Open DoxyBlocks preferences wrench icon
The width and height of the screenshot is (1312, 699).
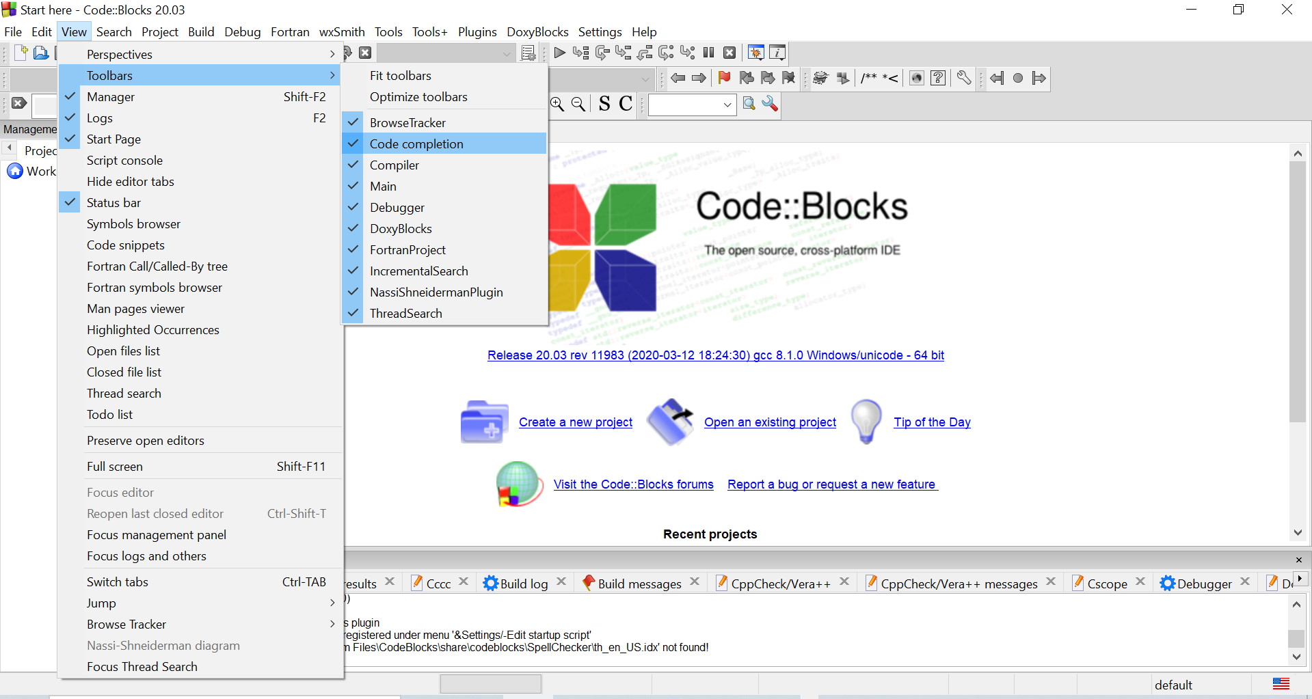(964, 78)
